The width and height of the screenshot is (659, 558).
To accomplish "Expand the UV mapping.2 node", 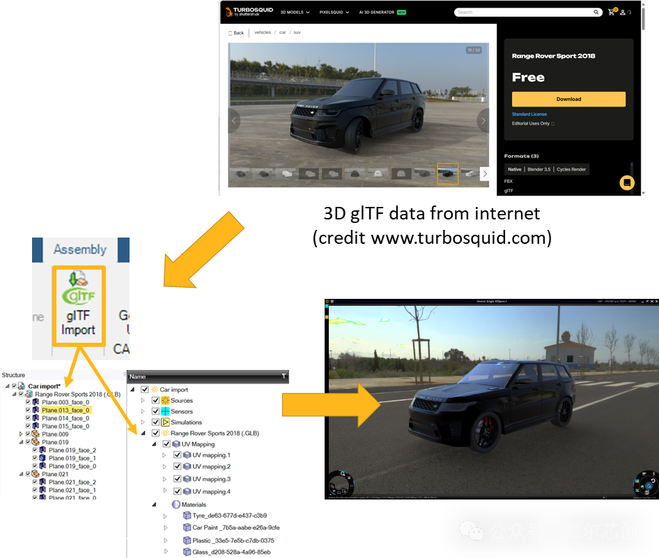I will 164,467.
